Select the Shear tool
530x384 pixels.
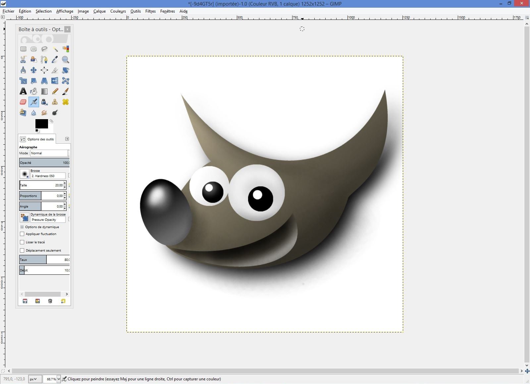click(x=34, y=81)
